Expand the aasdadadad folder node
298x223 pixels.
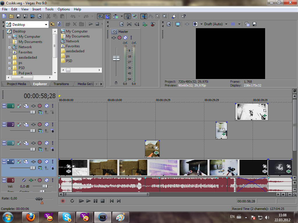click(x=9, y=58)
